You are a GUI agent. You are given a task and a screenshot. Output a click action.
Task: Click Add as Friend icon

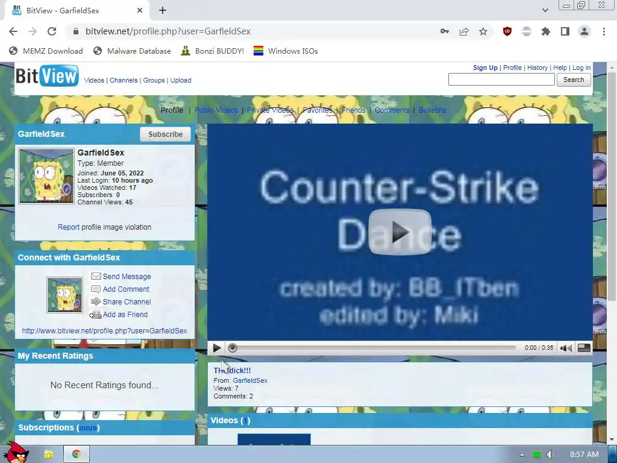95,315
